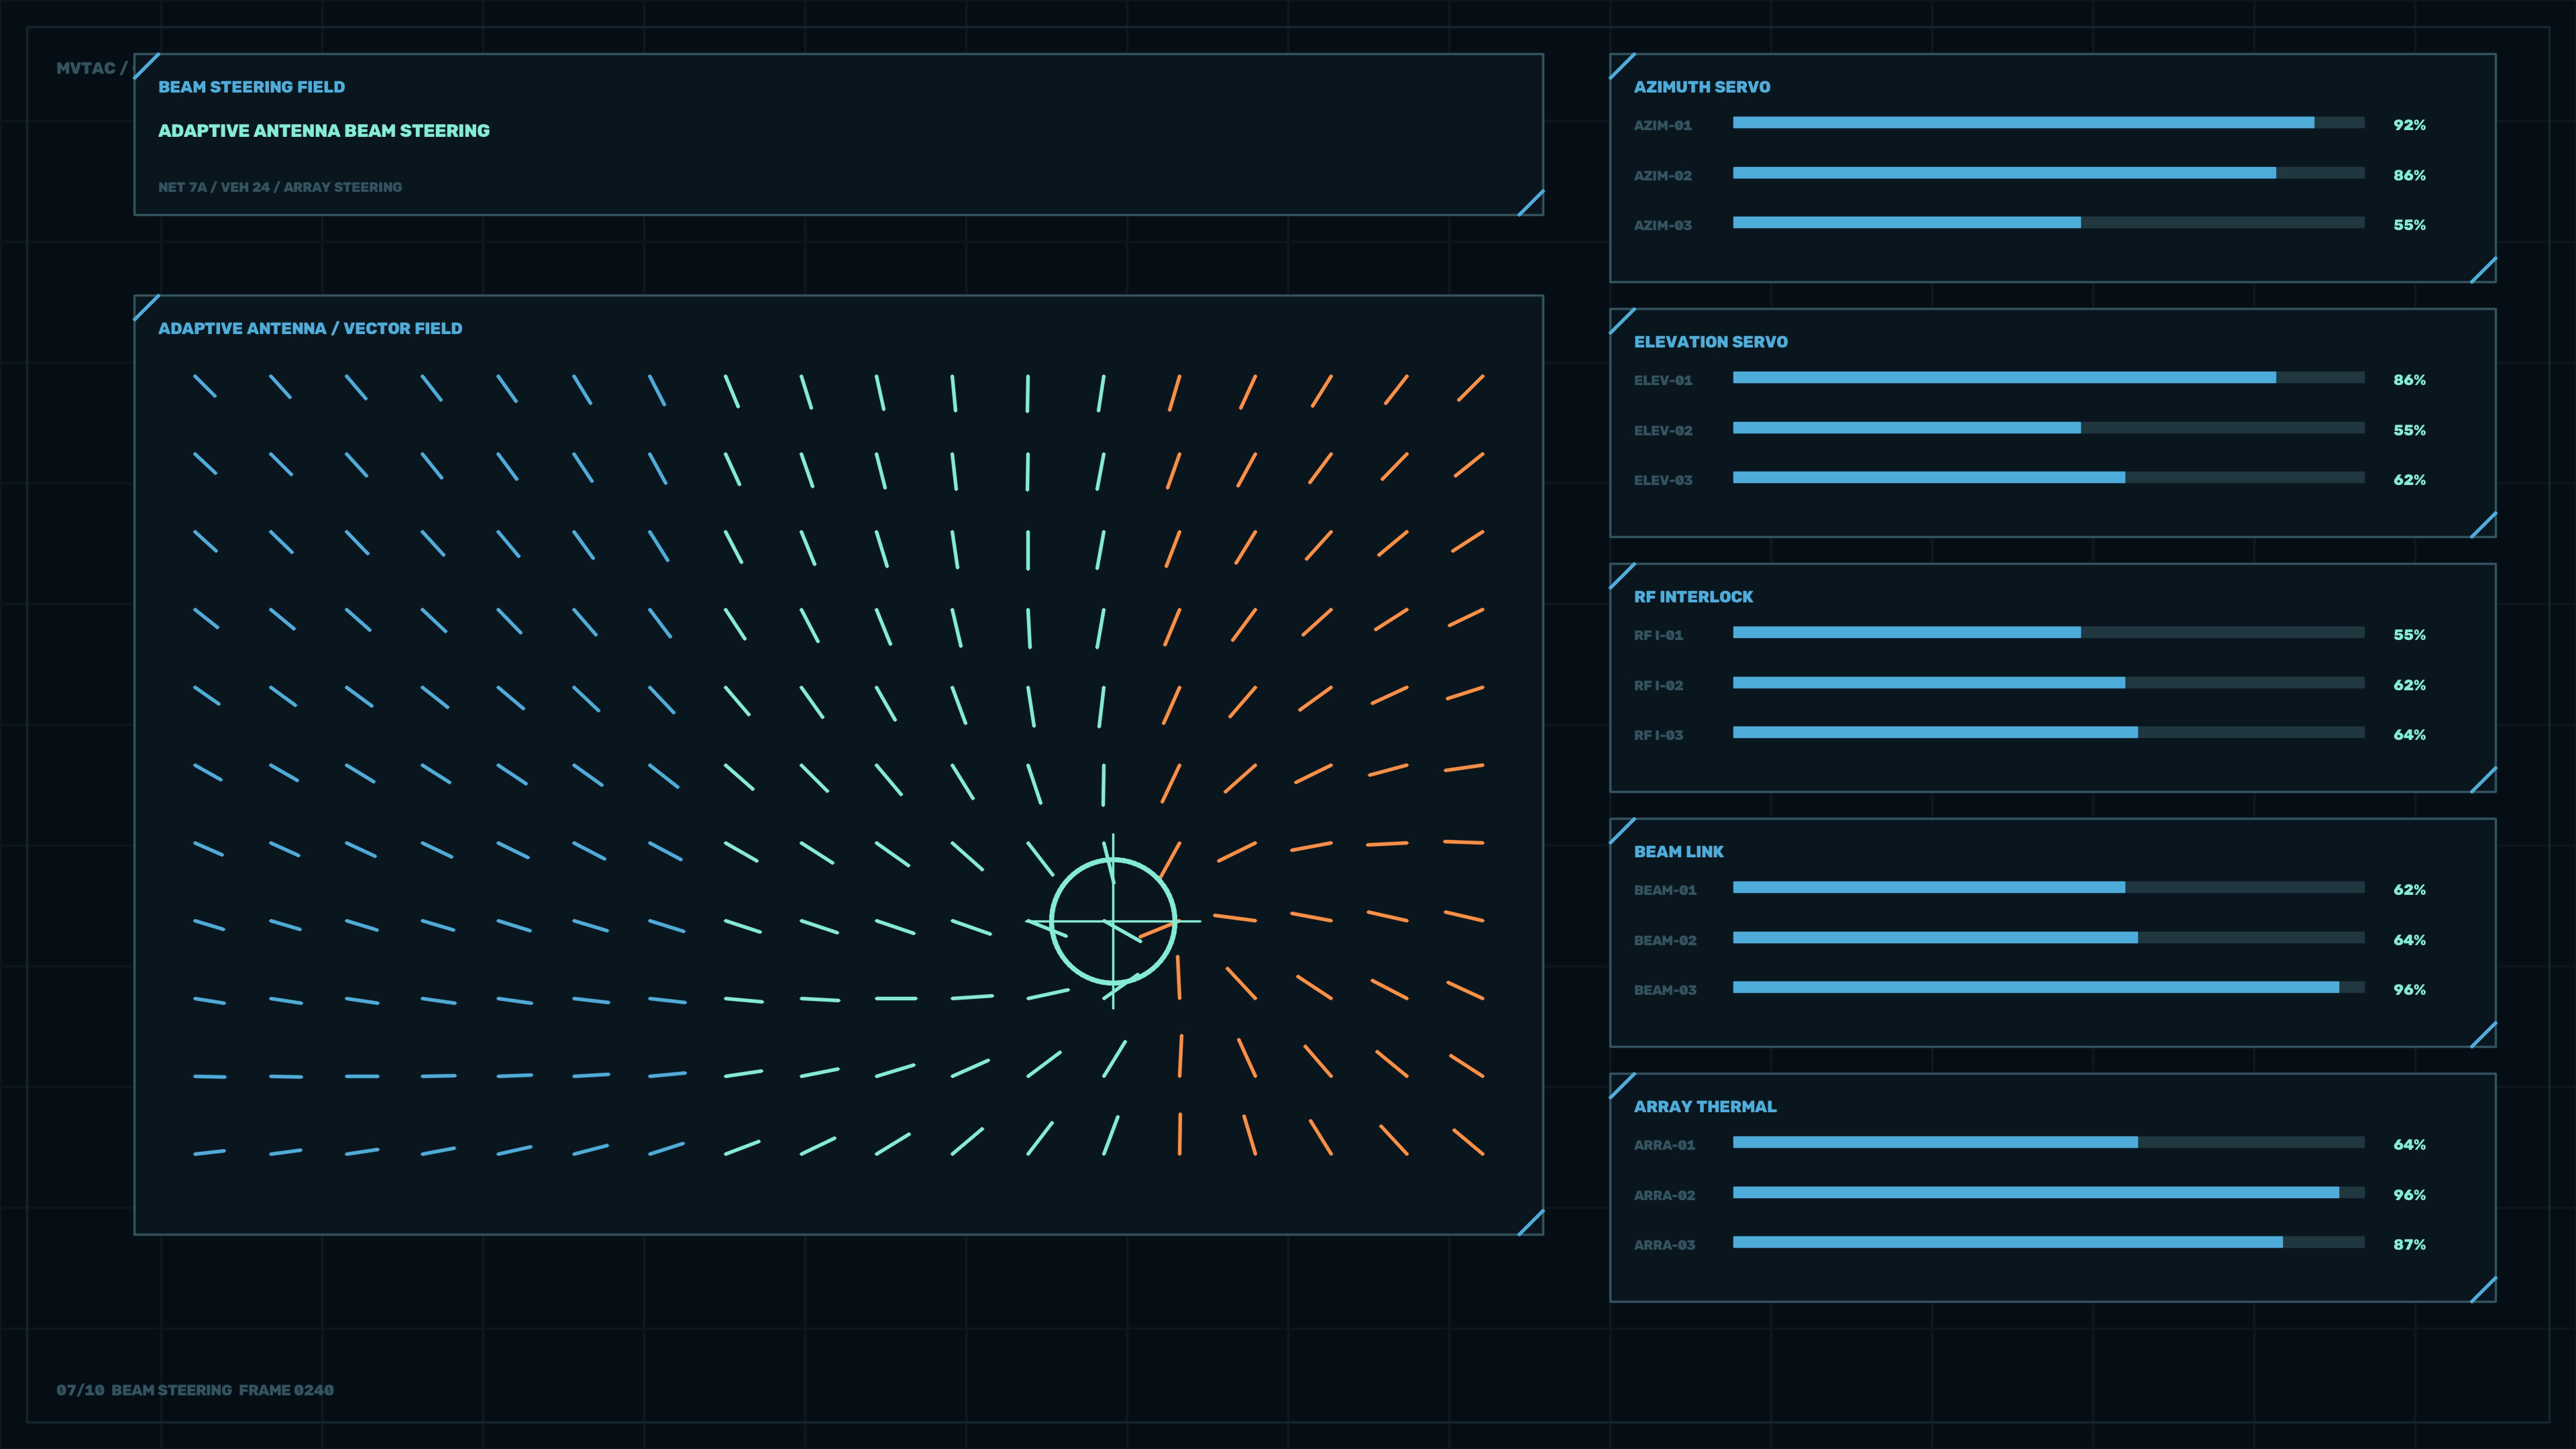Click the 55% value for AZIM-03
This screenshot has height=1449, width=2576.
[x=2409, y=225]
